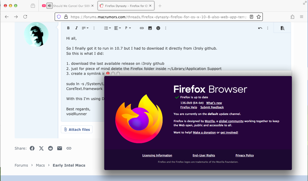Open the Privacy Policy link

pyautogui.click(x=245, y=155)
